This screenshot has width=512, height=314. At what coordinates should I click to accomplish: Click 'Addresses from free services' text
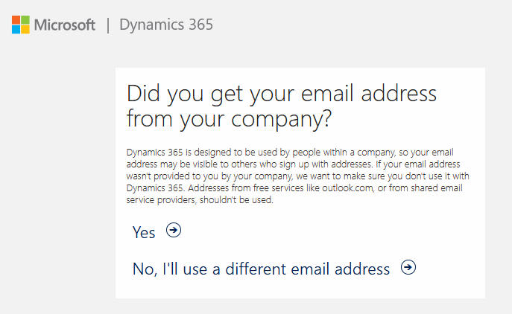tap(246, 188)
